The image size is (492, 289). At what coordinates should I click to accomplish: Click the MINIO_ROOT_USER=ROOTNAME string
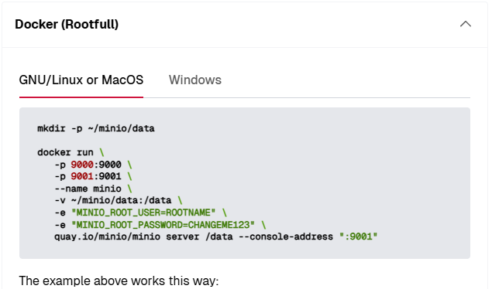click(143, 212)
